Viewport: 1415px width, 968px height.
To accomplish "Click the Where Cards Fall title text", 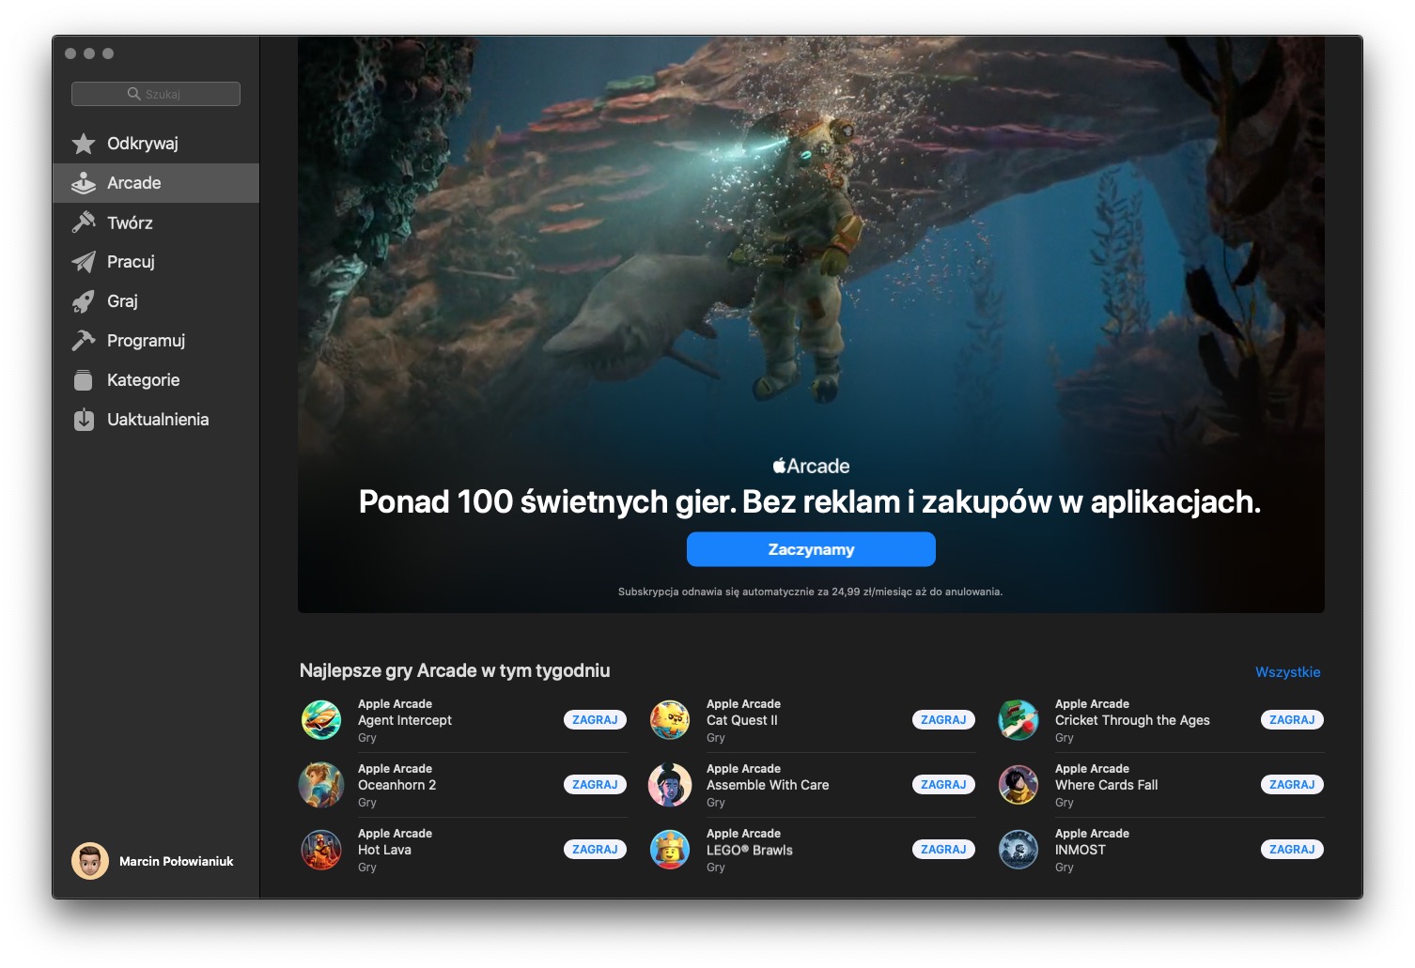I will coord(1107,785).
